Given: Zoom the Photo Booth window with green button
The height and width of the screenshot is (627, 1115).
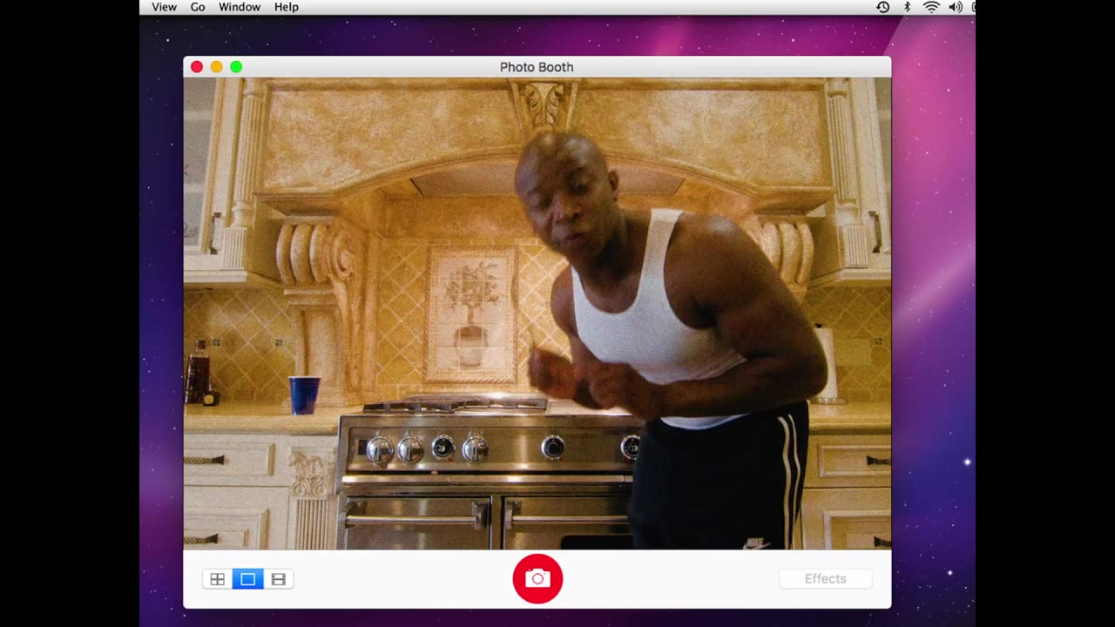Looking at the screenshot, I should [236, 67].
